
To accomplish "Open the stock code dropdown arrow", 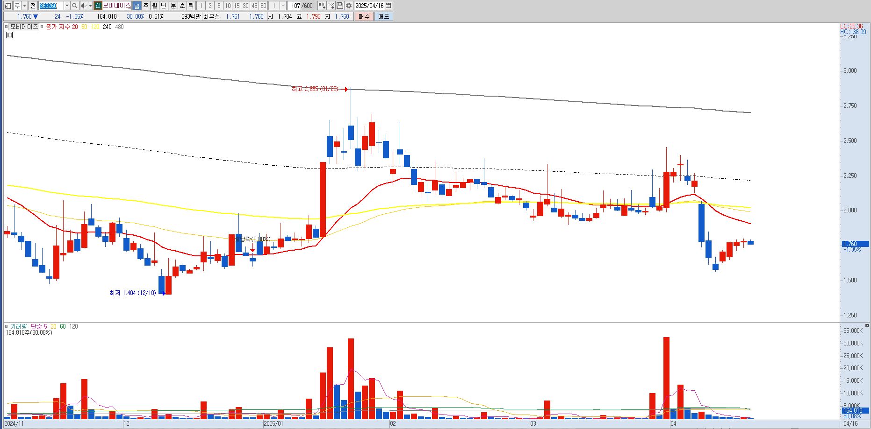I will tap(67, 6).
